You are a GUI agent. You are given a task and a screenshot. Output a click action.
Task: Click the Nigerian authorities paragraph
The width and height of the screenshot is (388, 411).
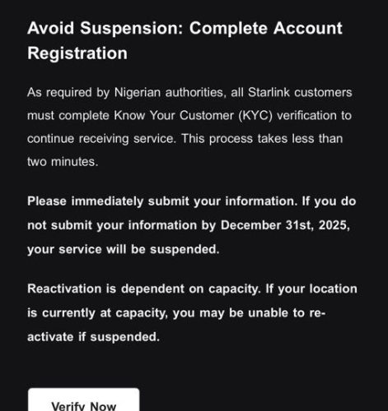coord(189,127)
